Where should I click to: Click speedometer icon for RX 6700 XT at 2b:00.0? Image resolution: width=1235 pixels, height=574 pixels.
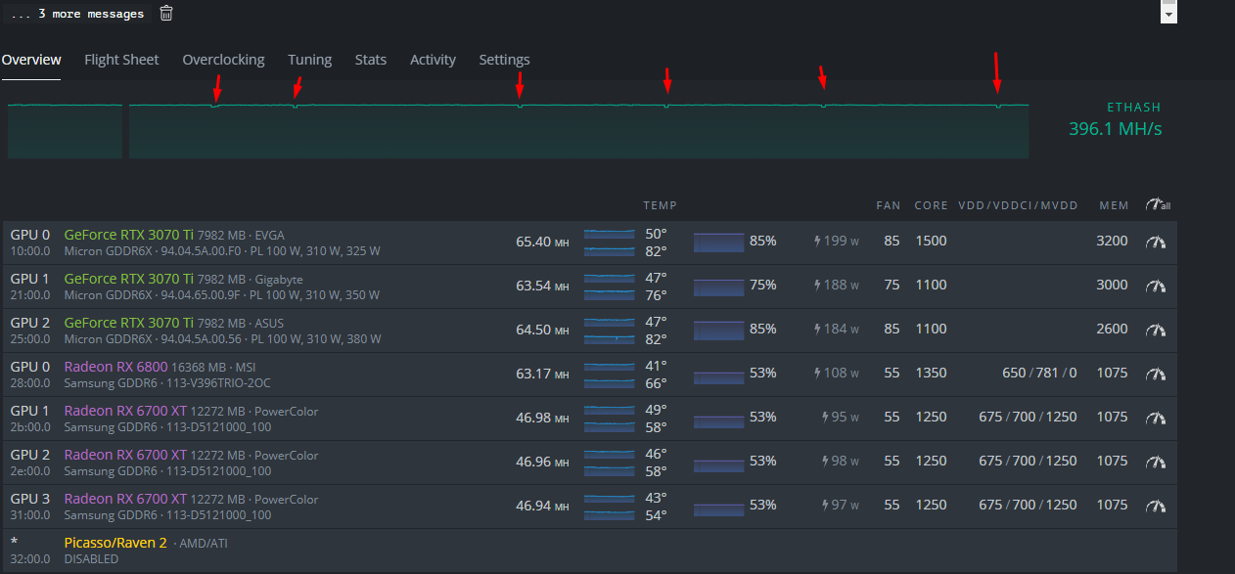tap(1156, 418)
